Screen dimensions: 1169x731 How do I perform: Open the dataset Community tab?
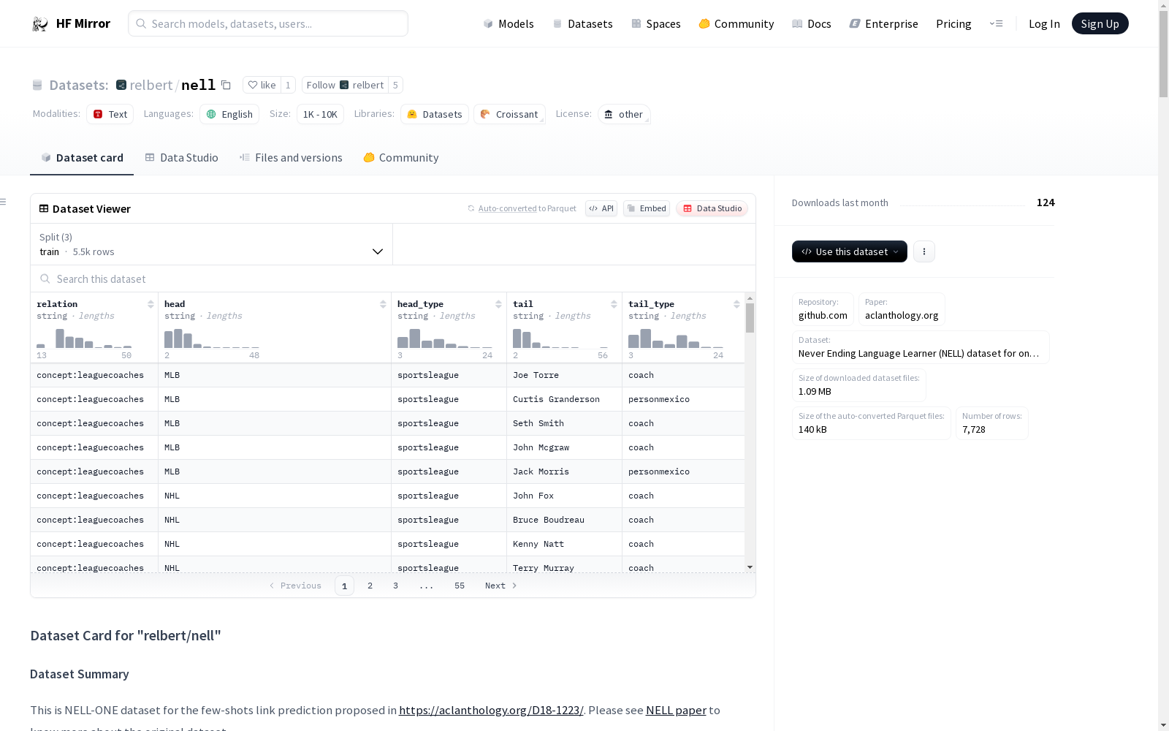click(401, 158)
